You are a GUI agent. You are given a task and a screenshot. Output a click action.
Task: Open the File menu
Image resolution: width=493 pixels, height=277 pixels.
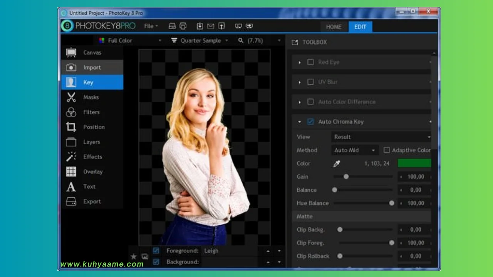coord(151,26)
